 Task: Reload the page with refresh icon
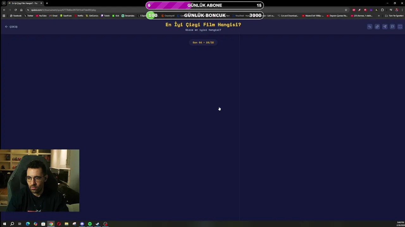coord(16,10)
